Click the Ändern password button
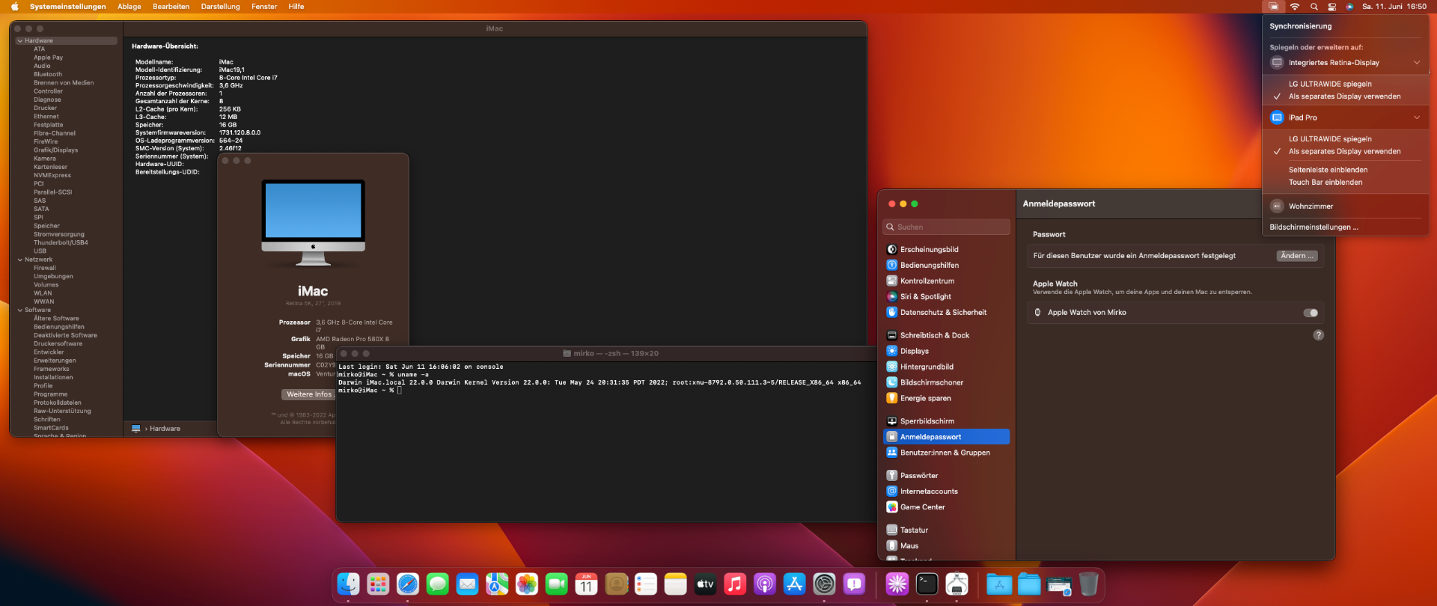 click(1297, 256)
